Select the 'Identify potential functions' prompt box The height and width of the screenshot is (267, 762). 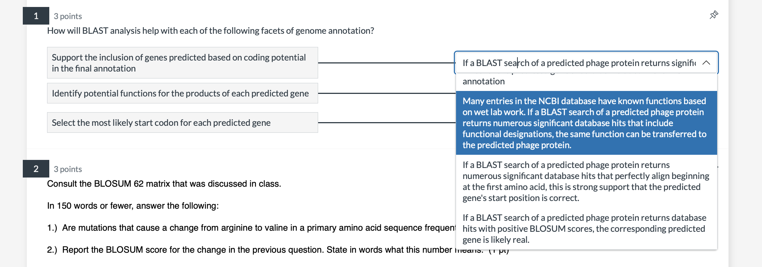pos(182,93)
